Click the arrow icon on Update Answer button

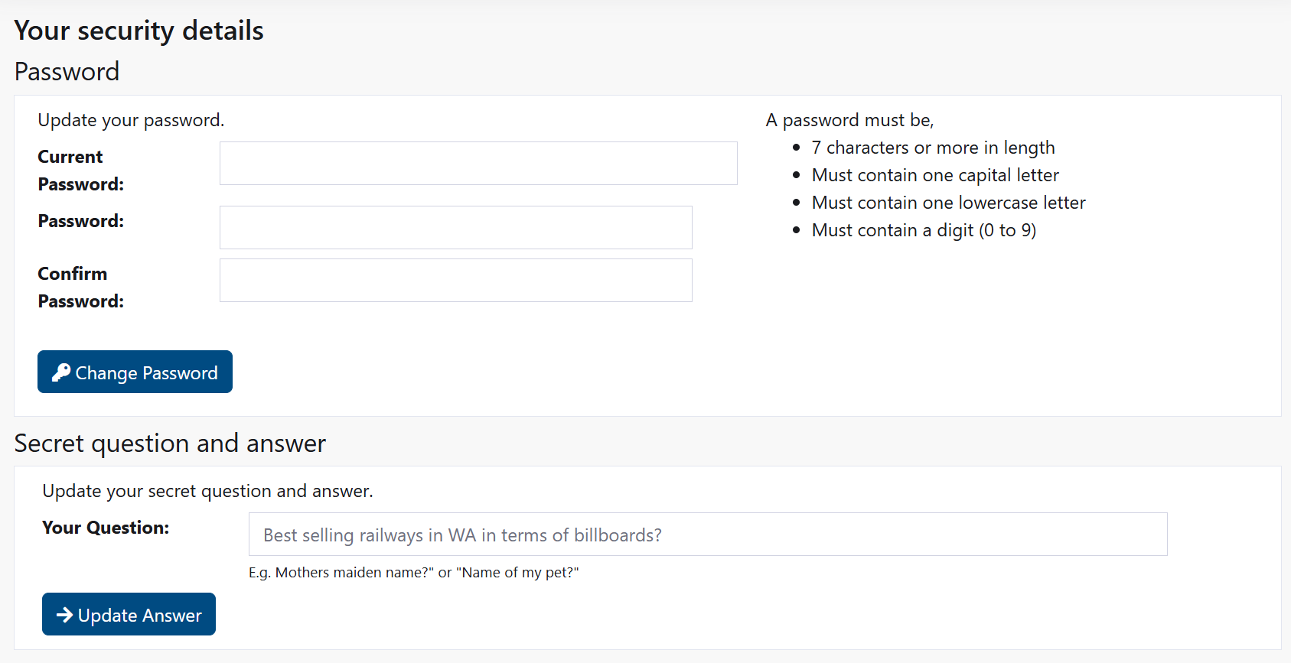tap(65, 614)
